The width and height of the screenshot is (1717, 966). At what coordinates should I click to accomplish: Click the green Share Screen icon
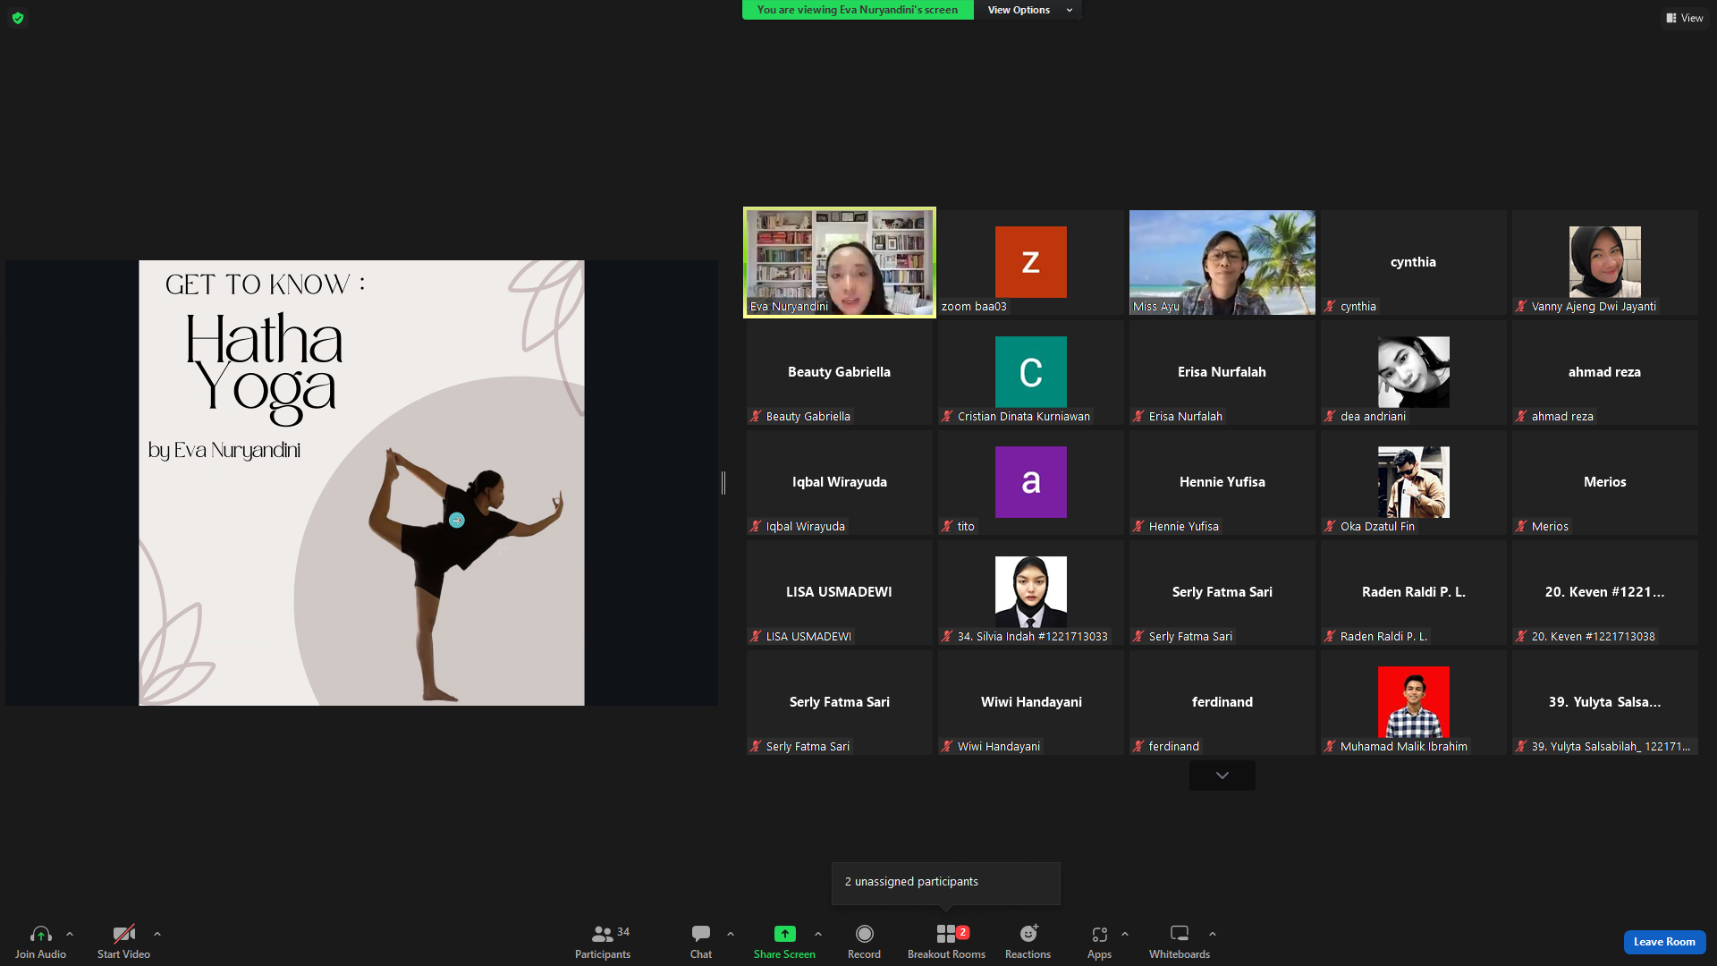click(784, 934)
